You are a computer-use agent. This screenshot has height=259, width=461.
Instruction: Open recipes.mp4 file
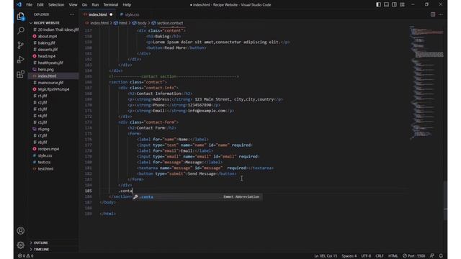coord(48,149)
